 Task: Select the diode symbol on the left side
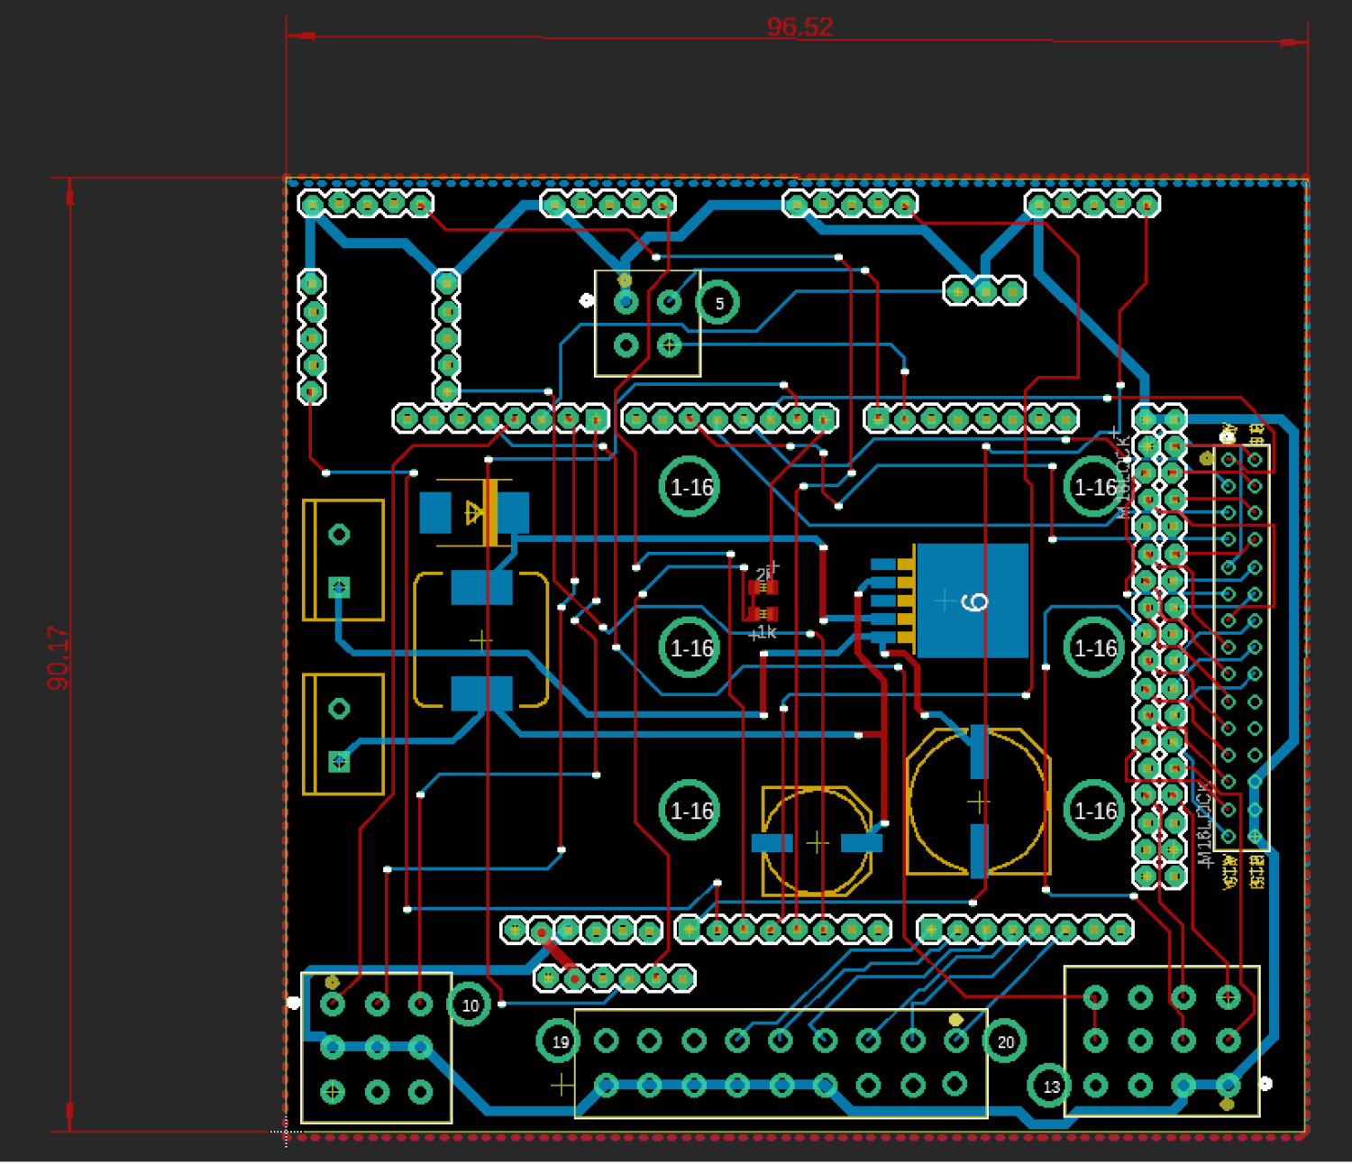[472, 510]
